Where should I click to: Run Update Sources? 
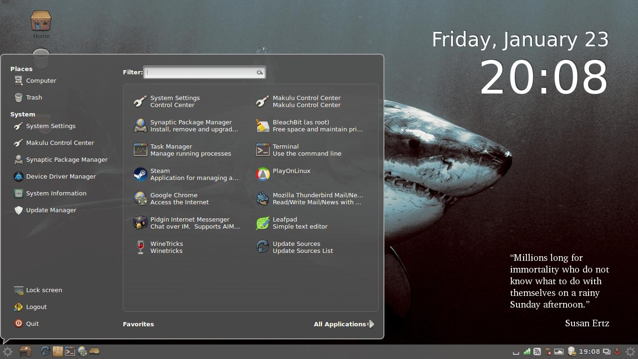tap(308, 247)
